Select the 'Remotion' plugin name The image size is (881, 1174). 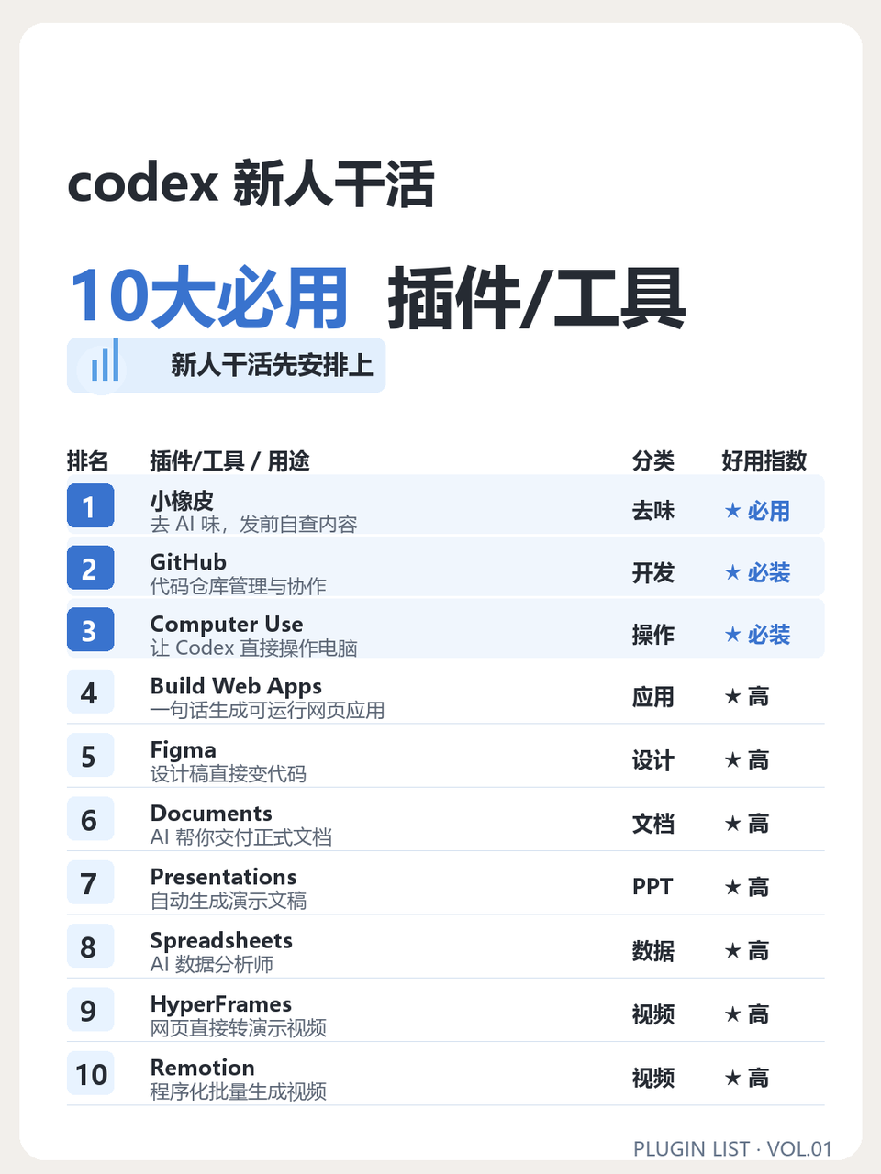click(203, 1068)
